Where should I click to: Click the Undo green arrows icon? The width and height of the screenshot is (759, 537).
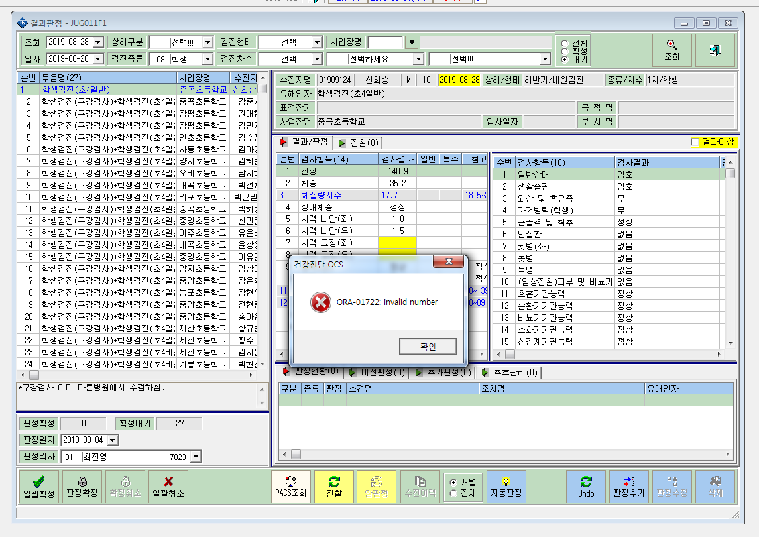point(586,481)
